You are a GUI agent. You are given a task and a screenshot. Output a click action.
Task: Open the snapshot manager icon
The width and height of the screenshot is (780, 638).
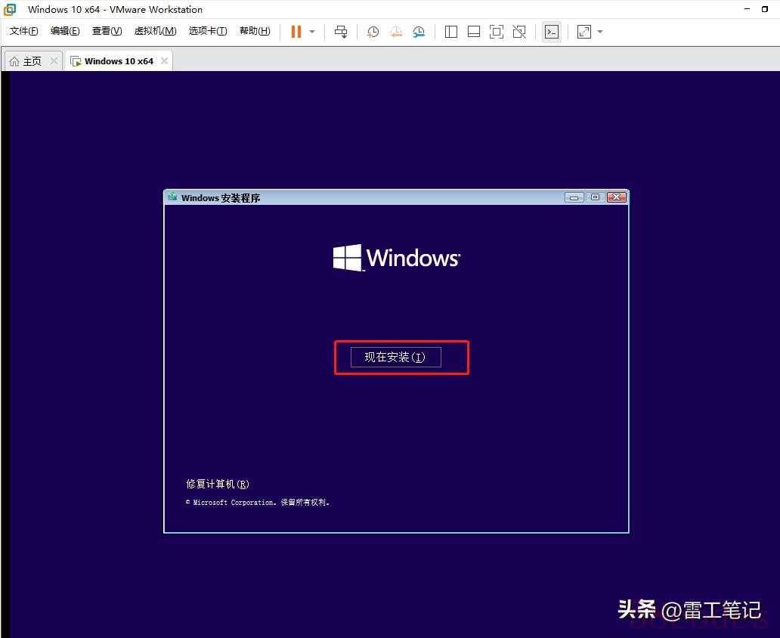[x=419, y=32]
